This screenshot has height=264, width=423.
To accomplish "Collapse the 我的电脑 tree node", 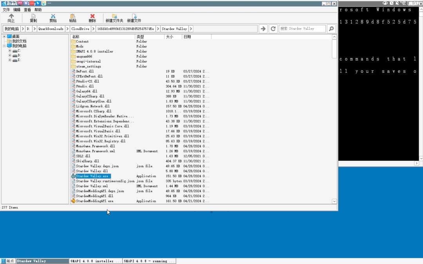I will tap(4, 46).
